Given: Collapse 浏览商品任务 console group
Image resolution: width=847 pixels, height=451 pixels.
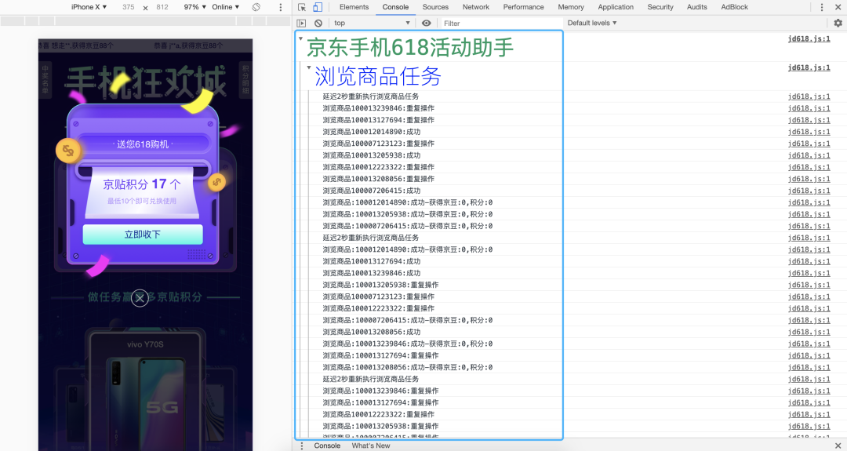Looking at the screenshot, I should click(x=309, y=67).
